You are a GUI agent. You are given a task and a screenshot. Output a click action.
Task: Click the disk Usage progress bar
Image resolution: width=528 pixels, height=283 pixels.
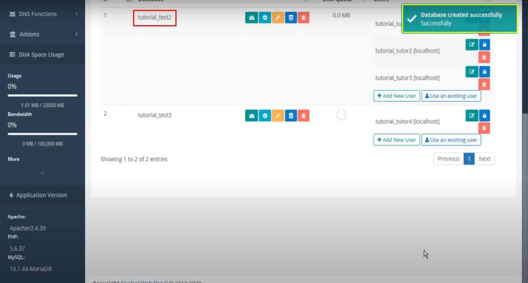pyautogui.click(x=42, y=96)
